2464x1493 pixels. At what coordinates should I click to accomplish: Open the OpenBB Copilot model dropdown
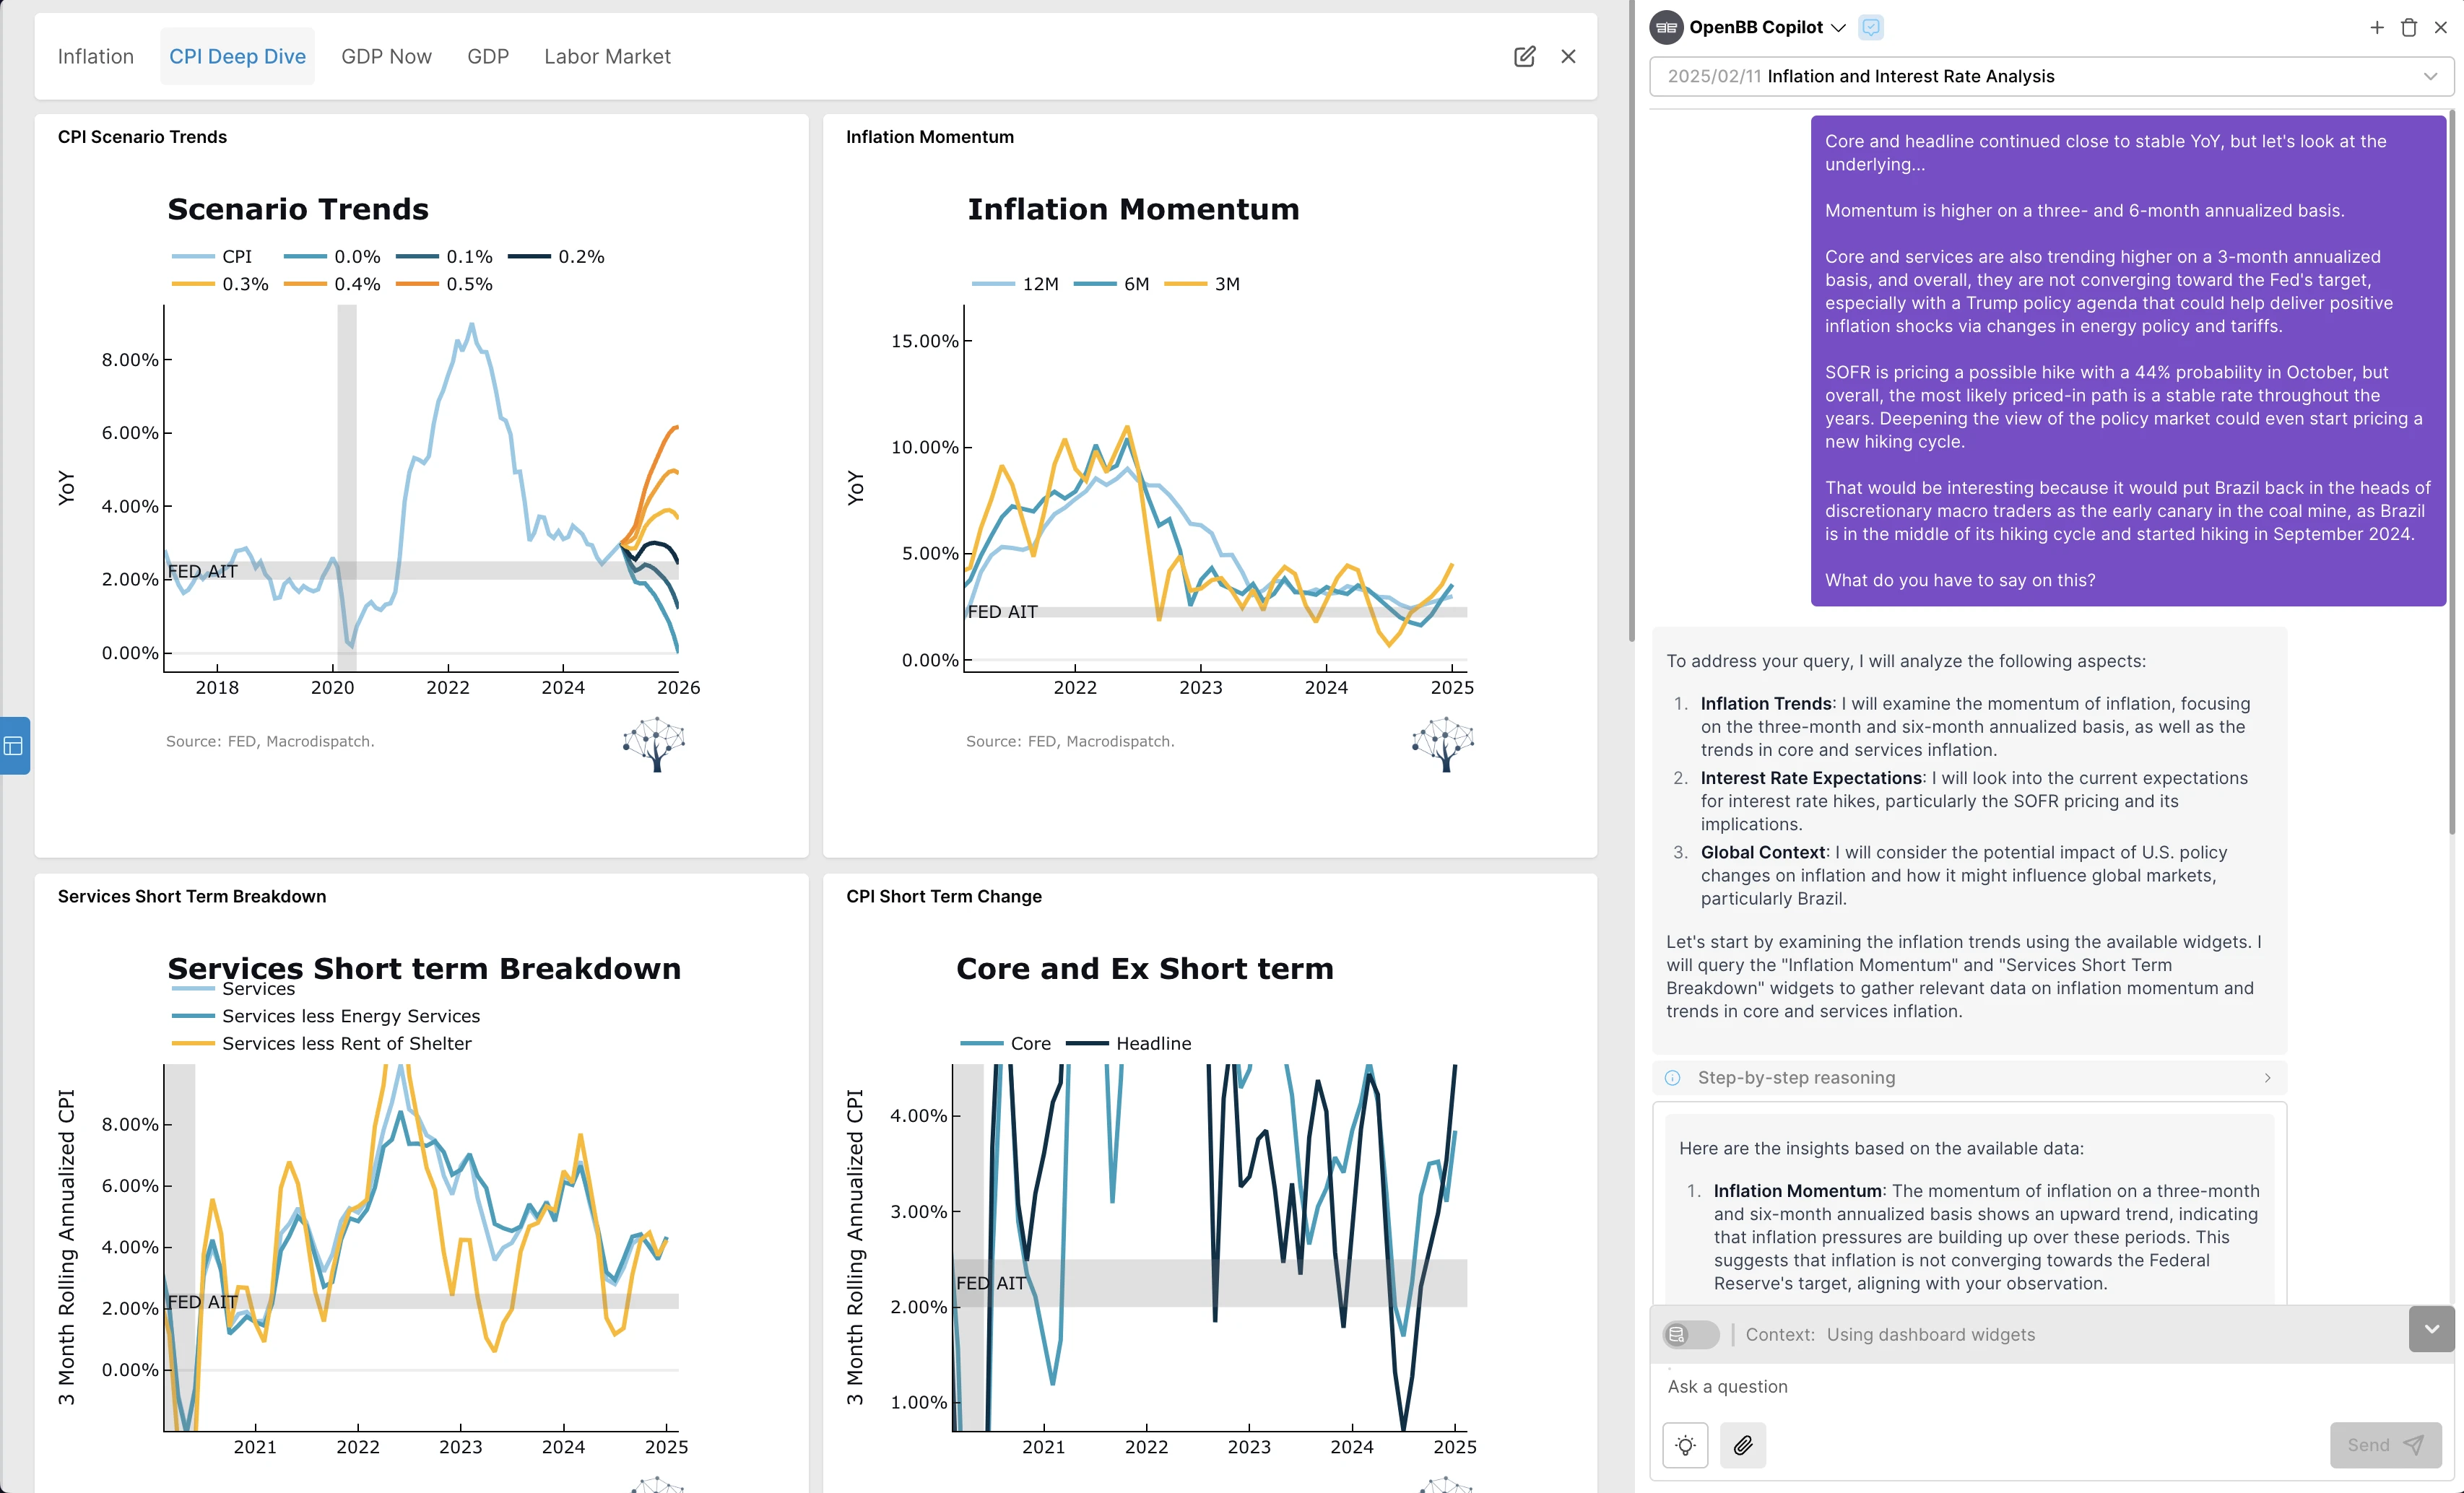[x=1838, y=28]
